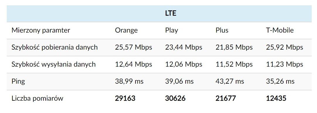
Task: Click the Play column header
Action: pos(172,31)
